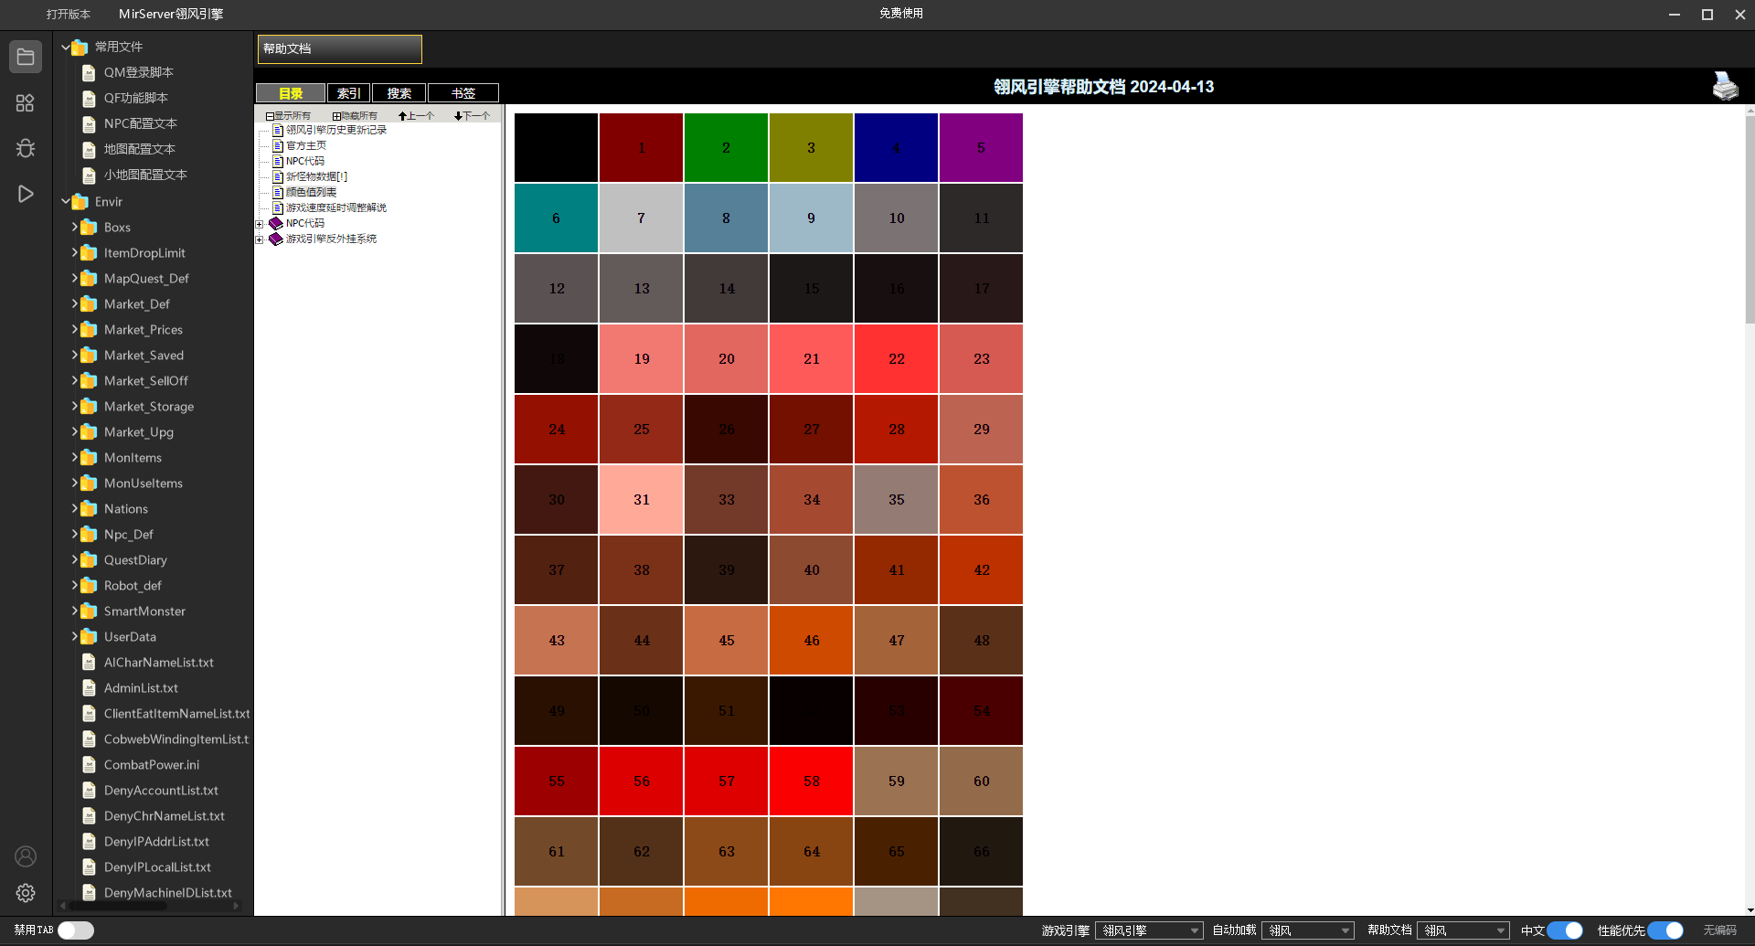Click the file icon of QM登录脚本
1755x946 pixels.
tap(89, 72)
